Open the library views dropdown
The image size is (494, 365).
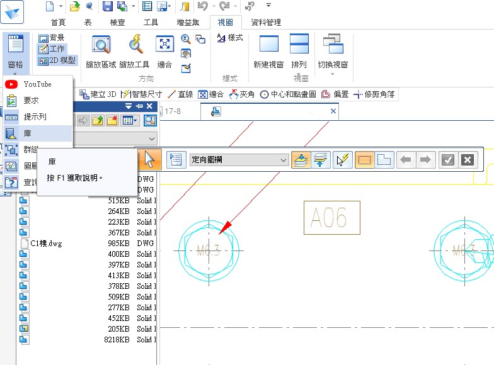(x=130, y=121)
